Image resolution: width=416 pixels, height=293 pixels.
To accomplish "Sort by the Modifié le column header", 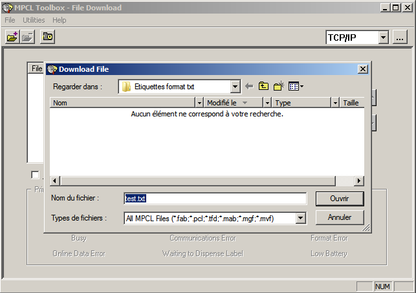I will point(233,103).
